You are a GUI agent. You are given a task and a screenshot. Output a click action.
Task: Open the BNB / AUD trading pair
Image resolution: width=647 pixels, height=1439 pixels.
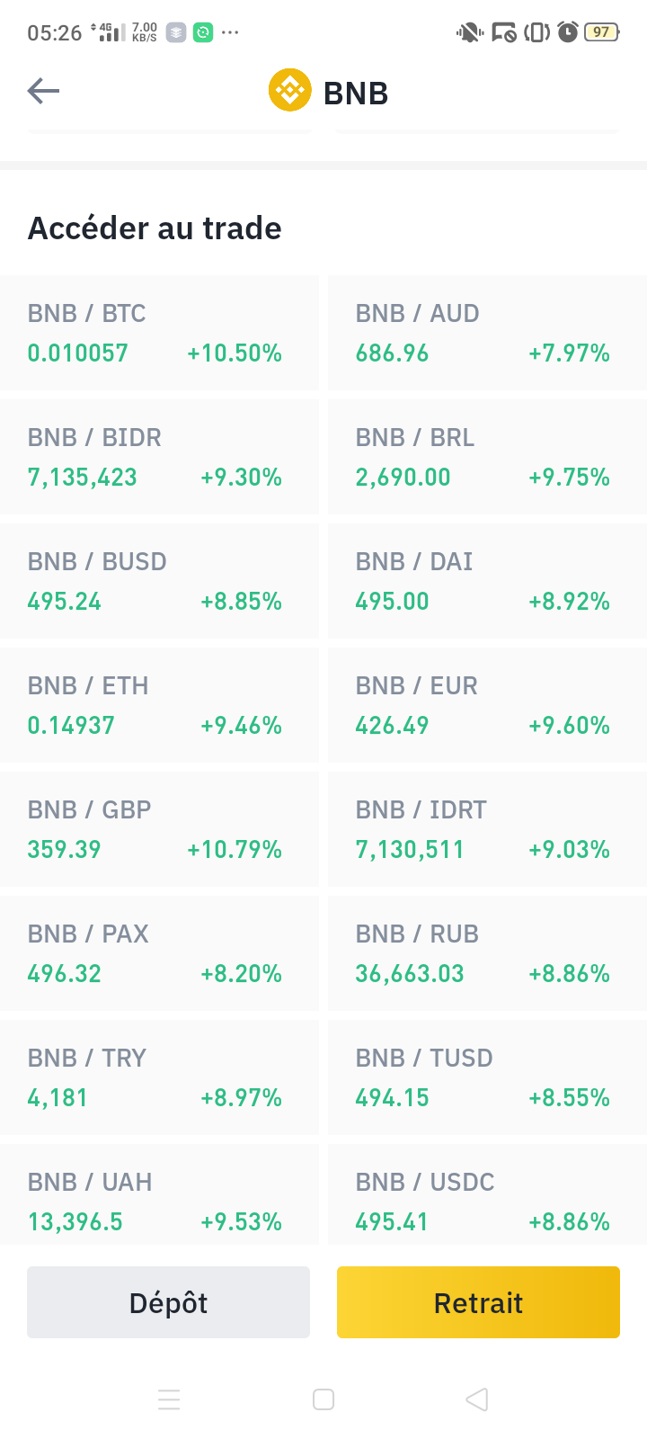[487, 333]
